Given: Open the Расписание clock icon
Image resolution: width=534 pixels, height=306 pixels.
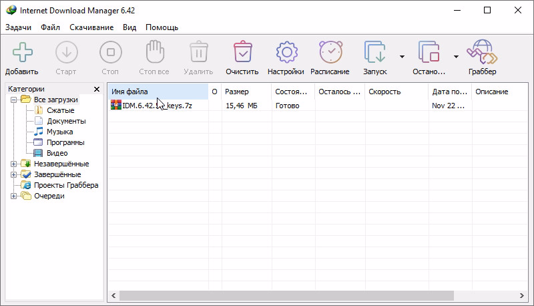Looking at the screenshot, I should click(x=330, y=52).
